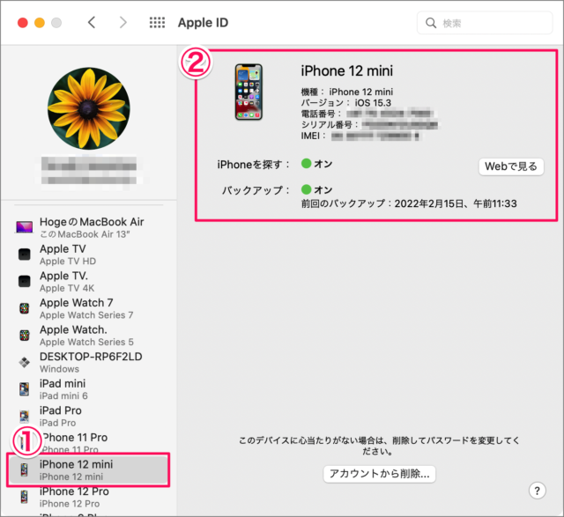Select iPad Pro device row
This screenshot has width=564, height=517.
[x=89, y=416]
